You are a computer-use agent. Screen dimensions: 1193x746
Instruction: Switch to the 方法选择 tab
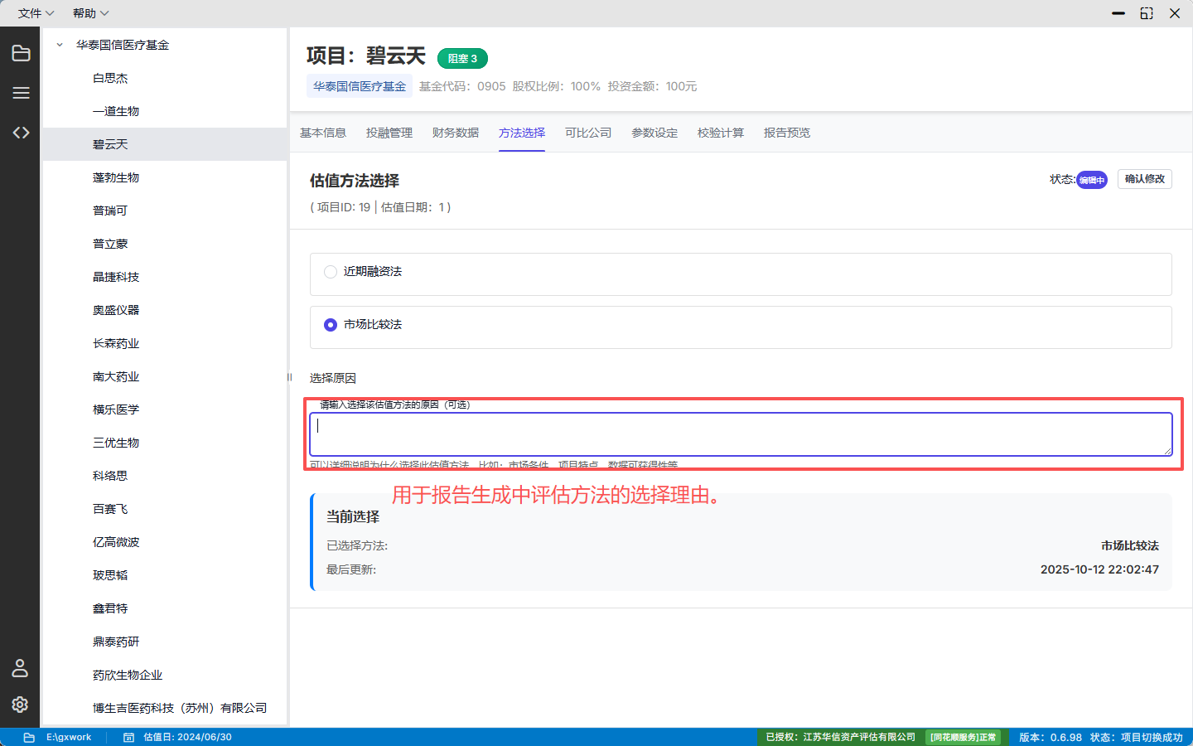click(522, 133)
